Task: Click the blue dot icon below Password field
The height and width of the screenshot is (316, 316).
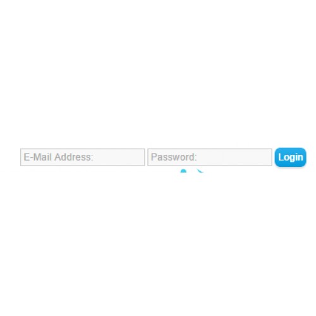Action: click(x=183, y=171)
